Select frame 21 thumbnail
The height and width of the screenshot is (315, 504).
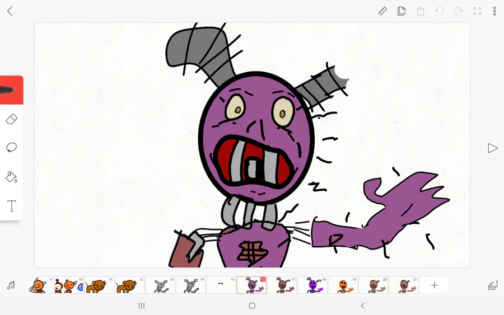click(x=404, y=285)
